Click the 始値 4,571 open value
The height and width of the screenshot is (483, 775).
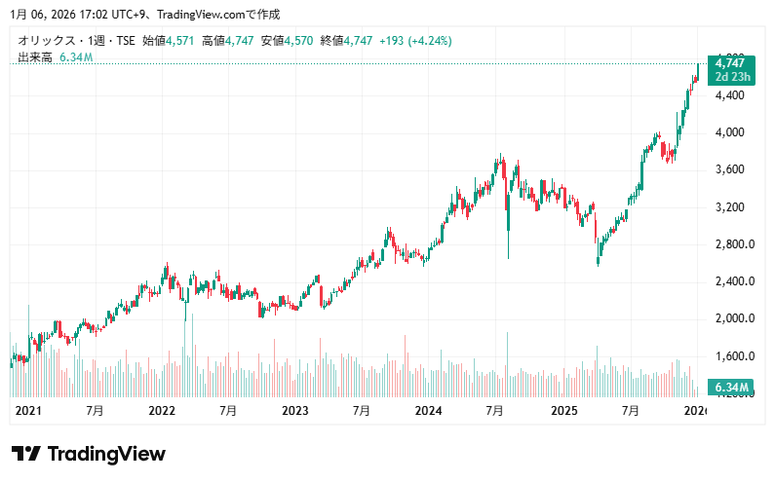168,41
